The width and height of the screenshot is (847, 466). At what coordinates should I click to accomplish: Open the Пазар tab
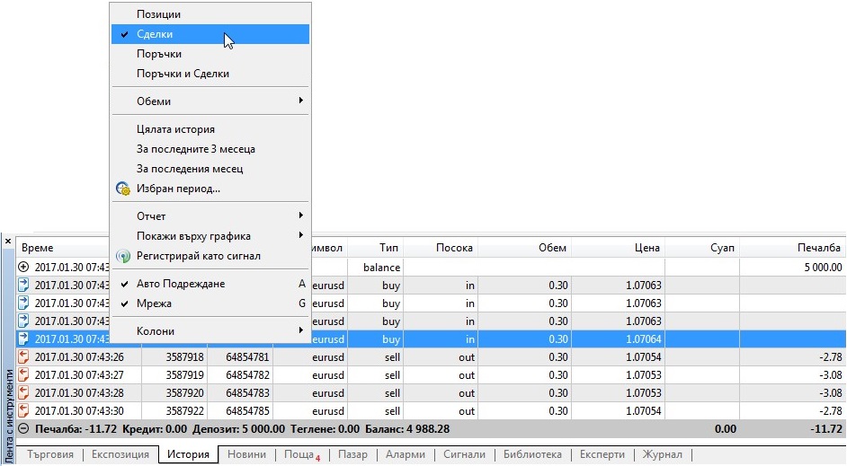pos(352,454)
